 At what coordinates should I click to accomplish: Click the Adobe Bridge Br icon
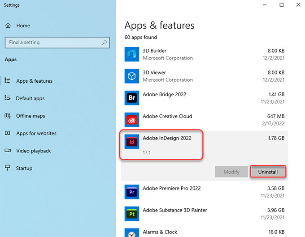pyautogui.click(x=132, y=98)
